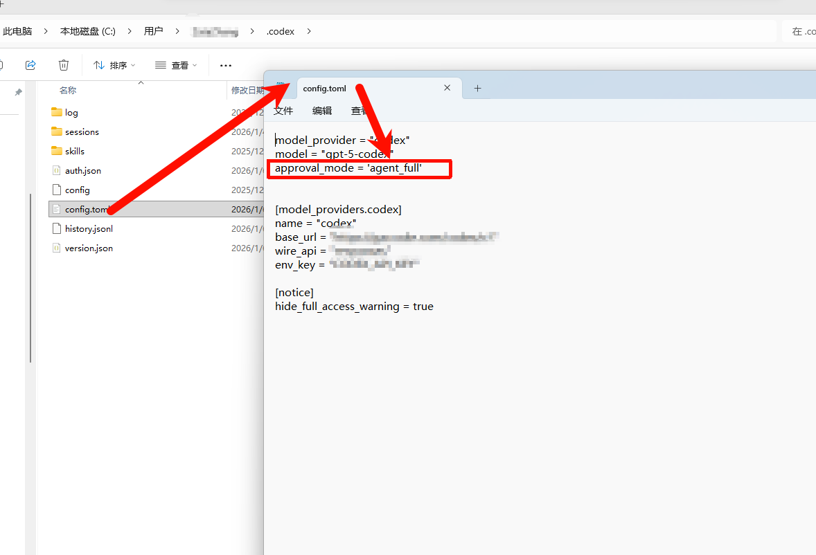Viewport: 816px width, 555px height.
Task: Select the history.jsonl file
Action: tap(88, 228)
